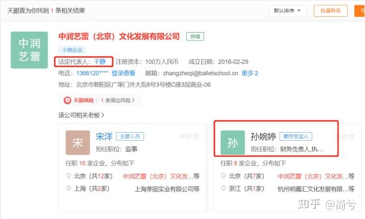Expand 该公司相关老板 section

pos(81,115)
